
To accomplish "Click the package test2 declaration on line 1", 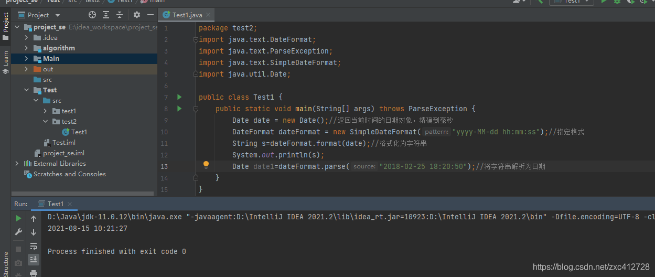I will tap(228, 28).
